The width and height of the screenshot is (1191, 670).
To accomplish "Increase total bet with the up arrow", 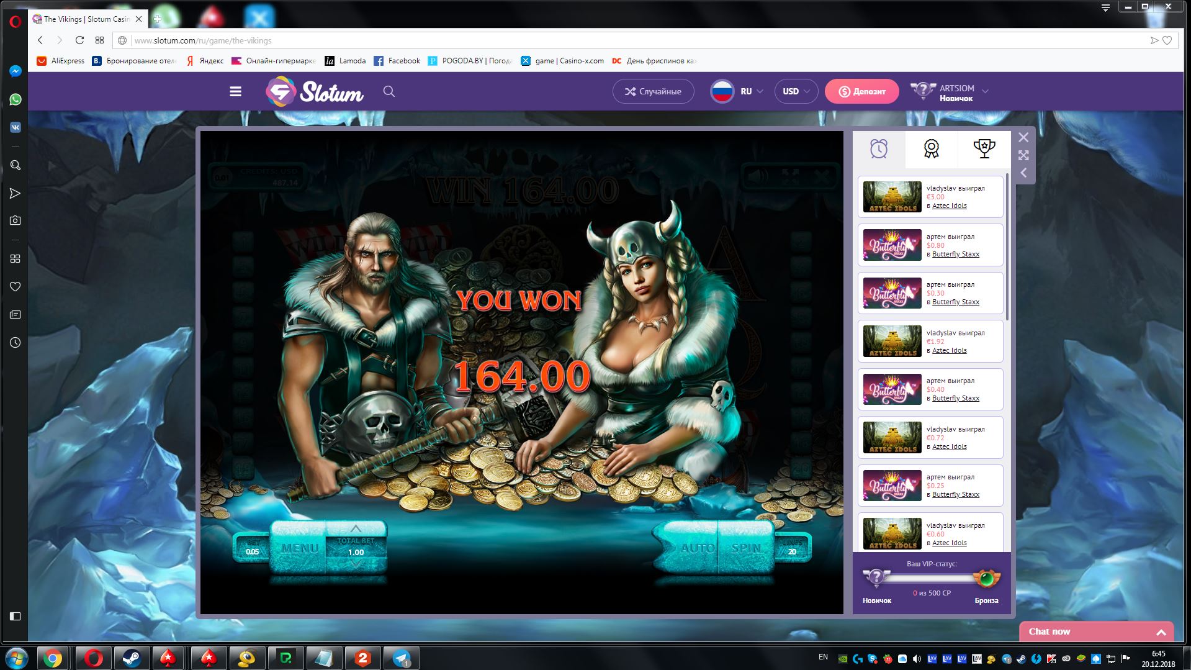I will click(x=356, y=529).
